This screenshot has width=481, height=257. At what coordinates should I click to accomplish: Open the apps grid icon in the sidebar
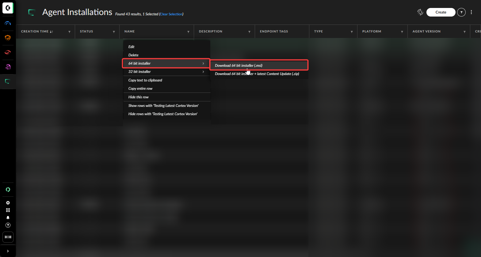click(8, 210)
